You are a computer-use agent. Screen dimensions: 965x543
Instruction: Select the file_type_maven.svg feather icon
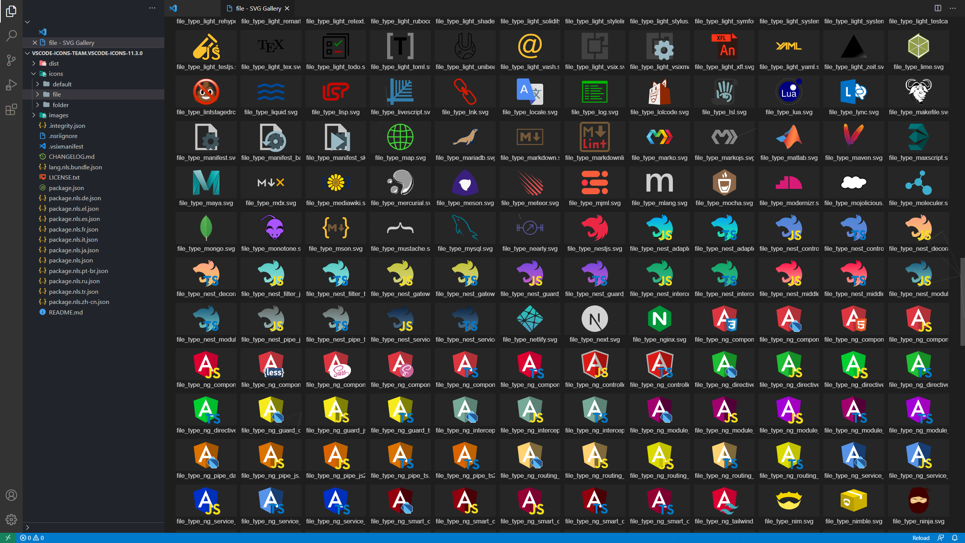854,137
